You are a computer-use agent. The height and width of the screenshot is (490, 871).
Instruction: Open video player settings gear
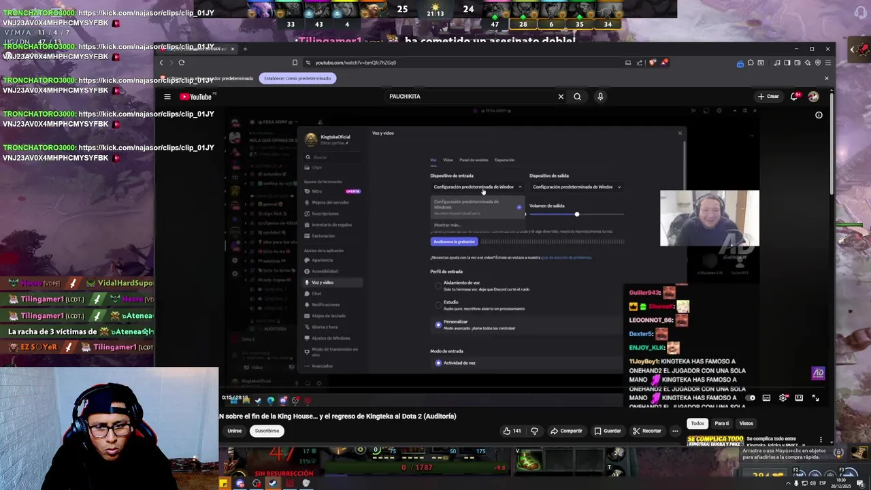coord(783,398)
